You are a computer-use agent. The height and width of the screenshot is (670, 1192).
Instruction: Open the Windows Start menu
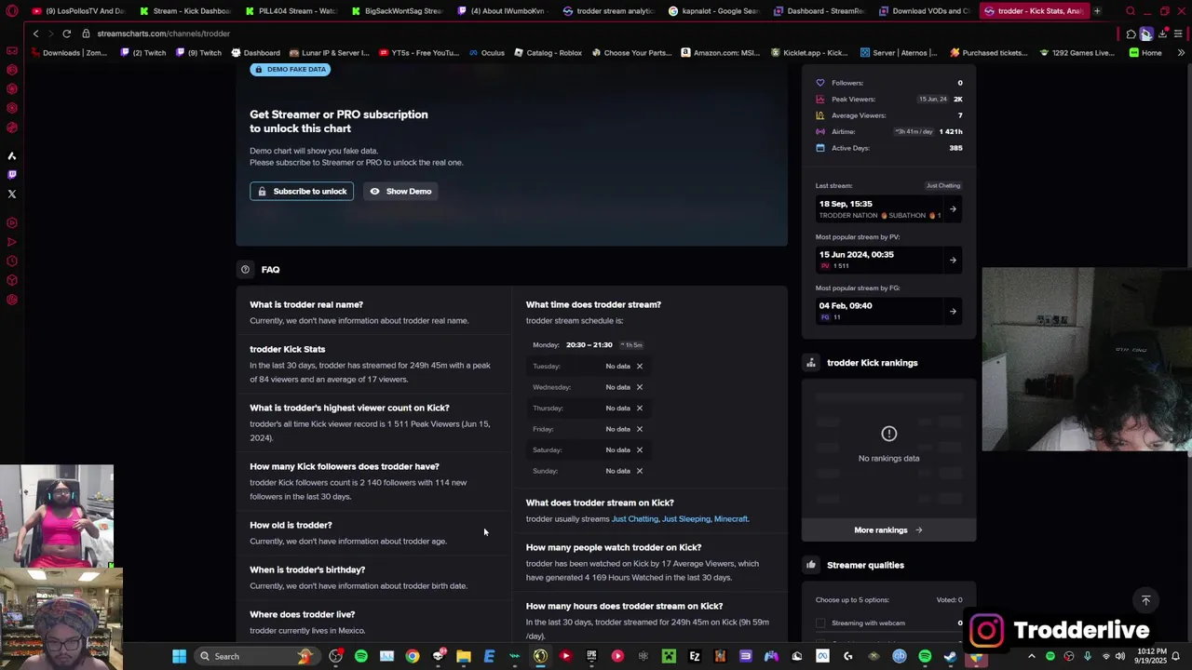coord(179,656)
